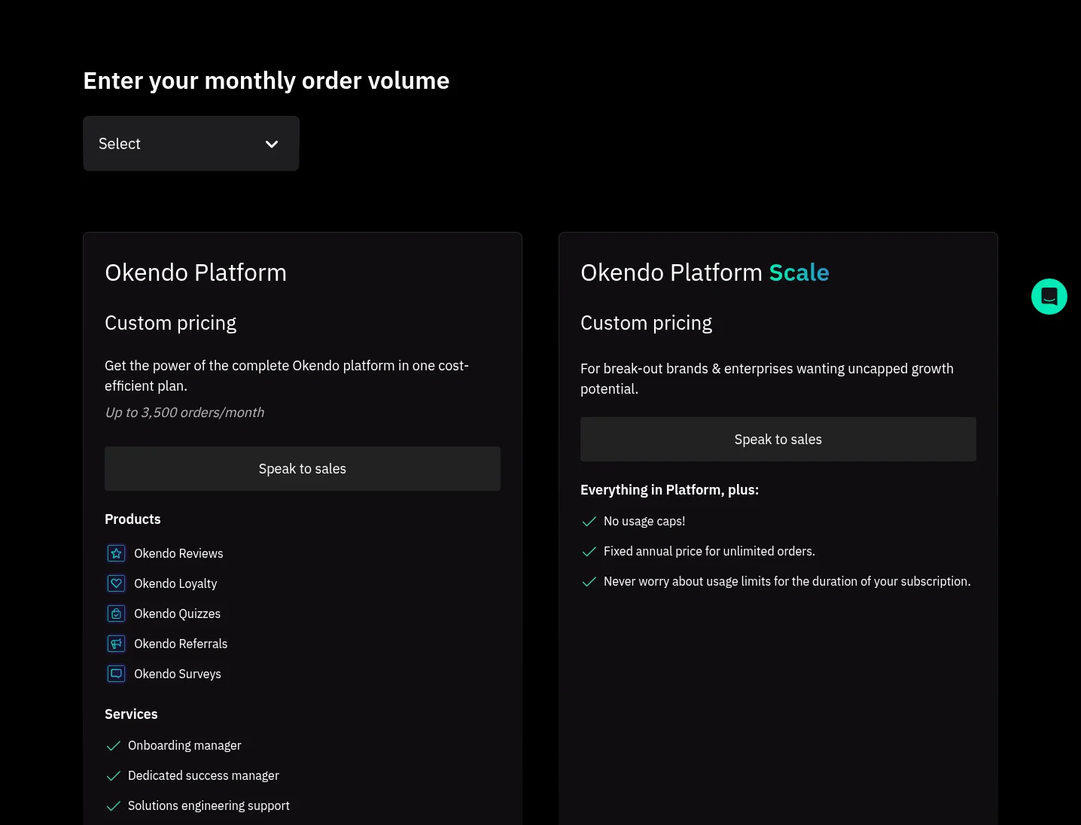The image size is (1081, 825).
Task: Click the Okendo Referrals megaphone icon
Action: click(116, 644)
